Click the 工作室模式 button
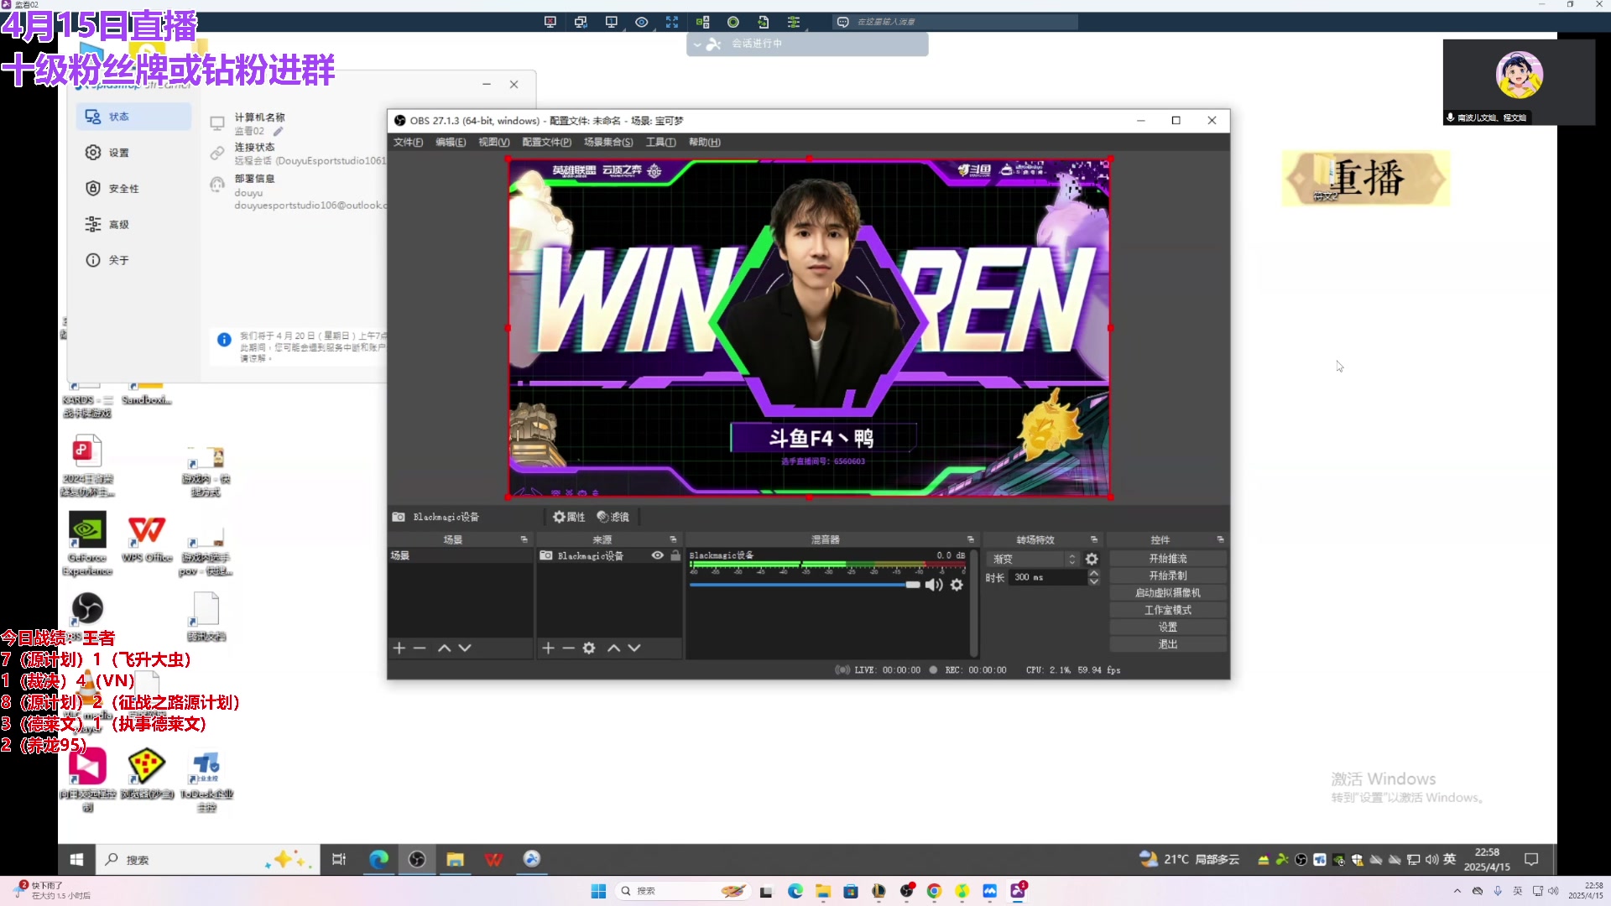This screenshot has height=906, width=1611. 1168,610
